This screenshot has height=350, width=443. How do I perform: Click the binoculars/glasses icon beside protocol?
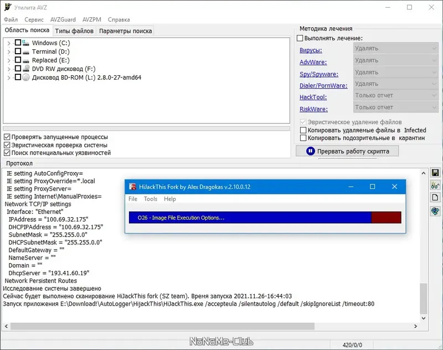coord(435,185)
